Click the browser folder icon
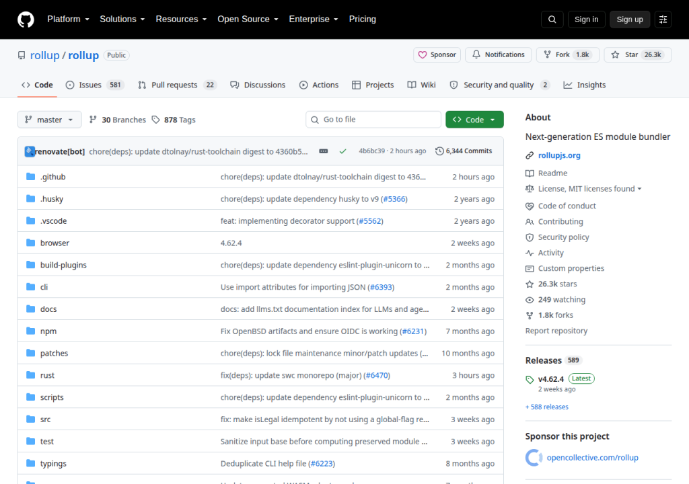Screen dimensions: 689x484 point(30,243)
